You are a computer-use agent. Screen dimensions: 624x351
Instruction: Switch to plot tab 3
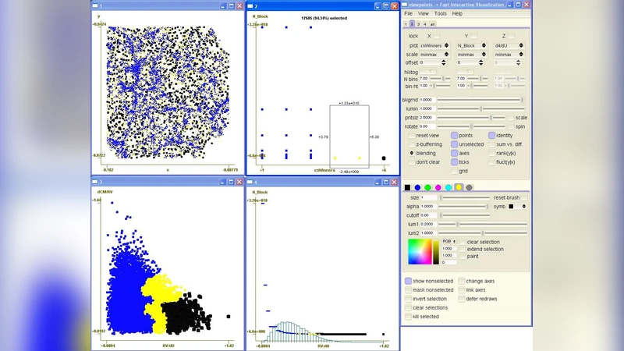[x=418, y=24]
